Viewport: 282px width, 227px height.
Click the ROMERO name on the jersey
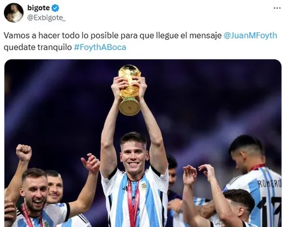click(269, 183)
